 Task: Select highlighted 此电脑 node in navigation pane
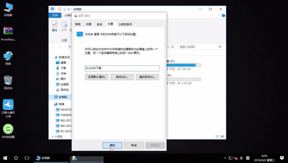(x=60, y=97)
